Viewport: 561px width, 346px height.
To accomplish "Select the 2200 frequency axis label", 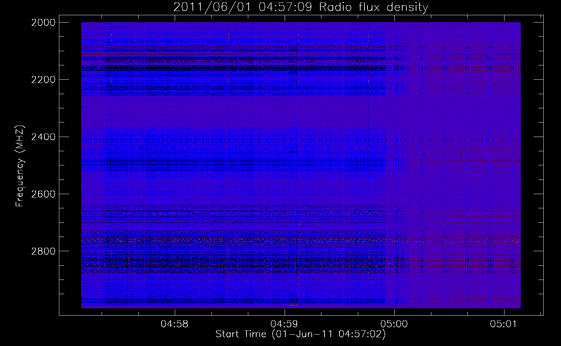I will (43, 80).
